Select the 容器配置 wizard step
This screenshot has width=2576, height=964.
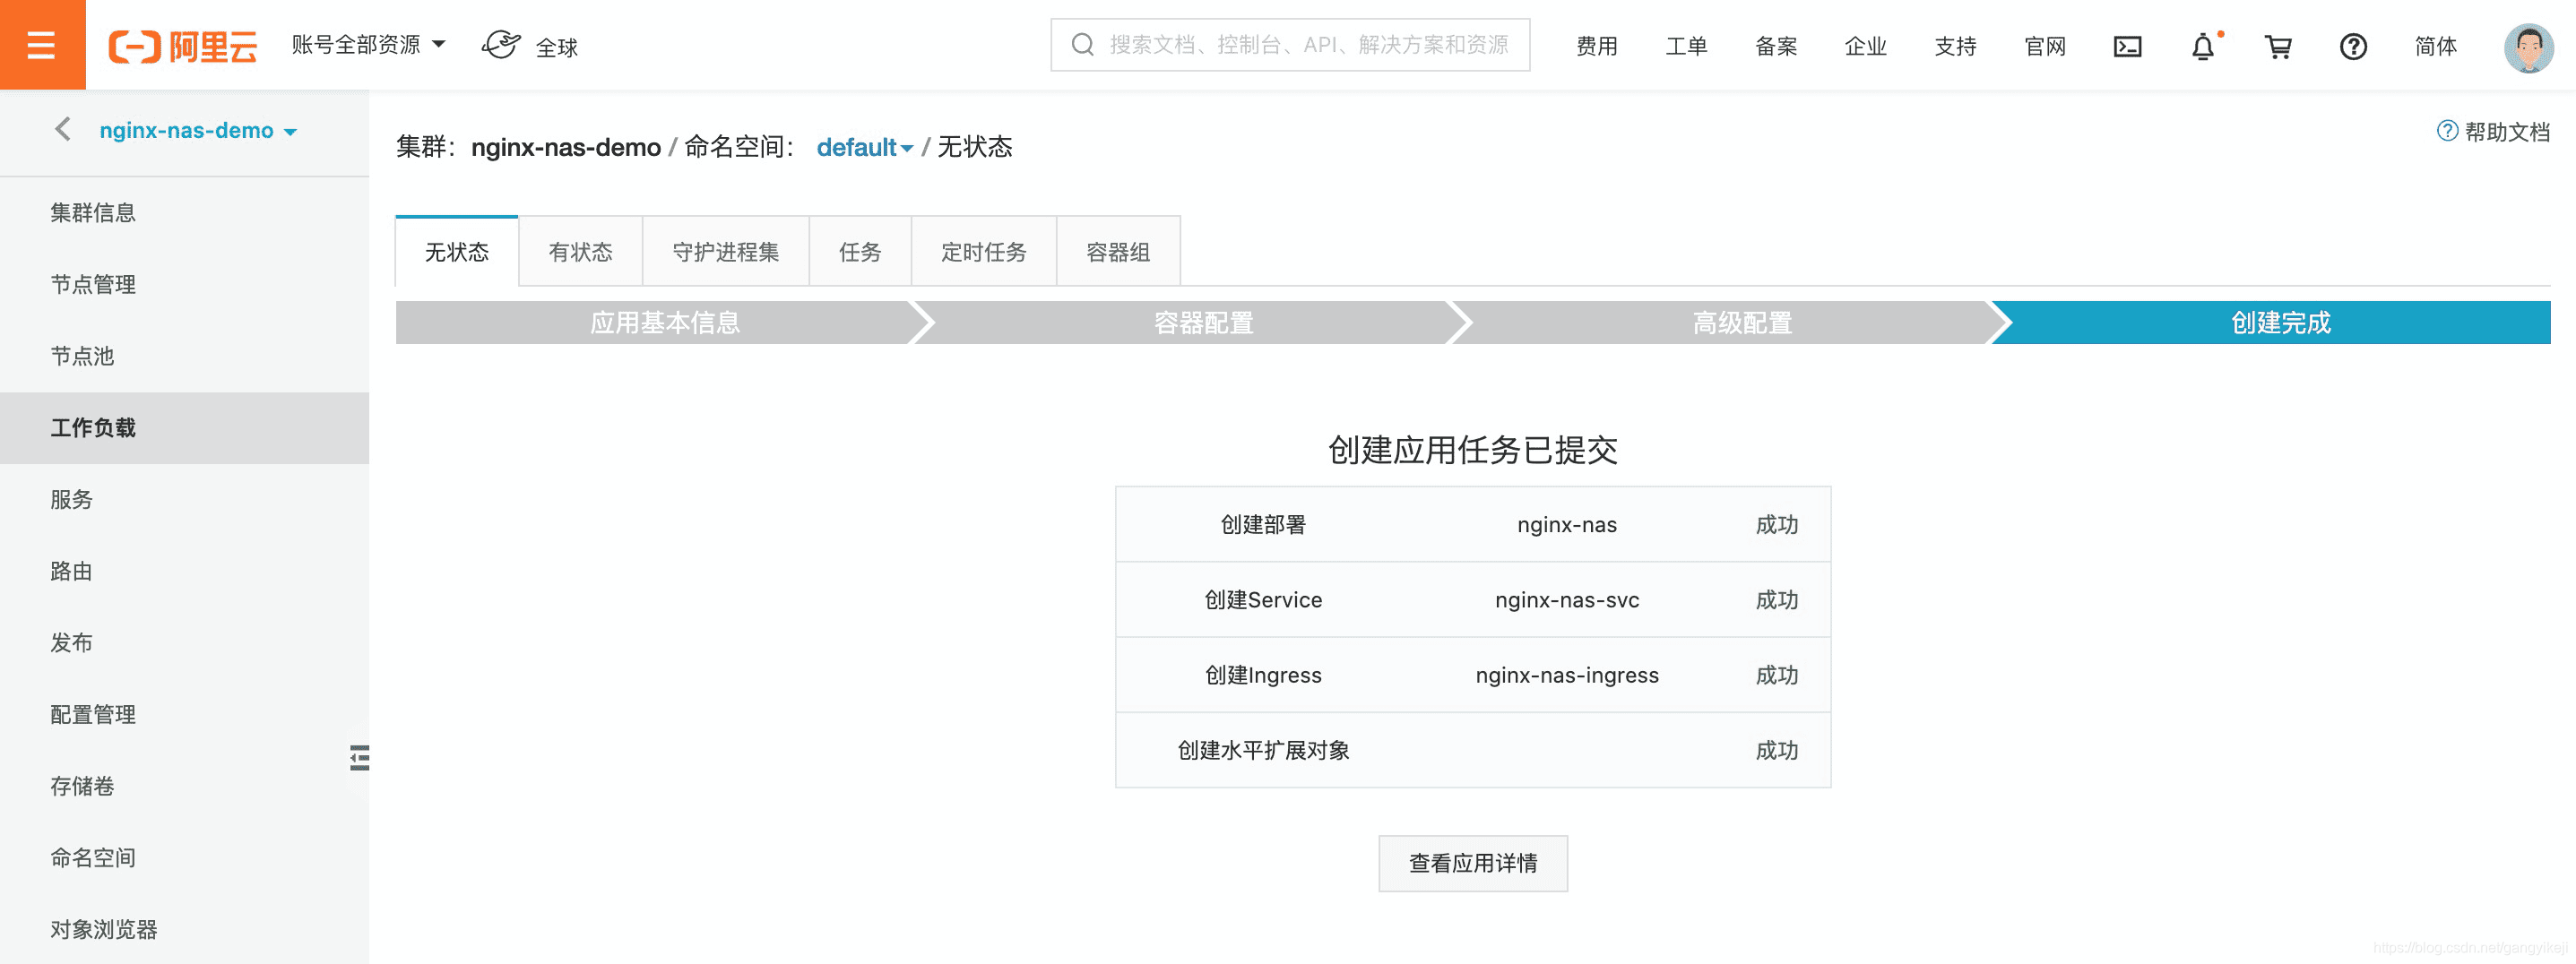pos(1203,323)
